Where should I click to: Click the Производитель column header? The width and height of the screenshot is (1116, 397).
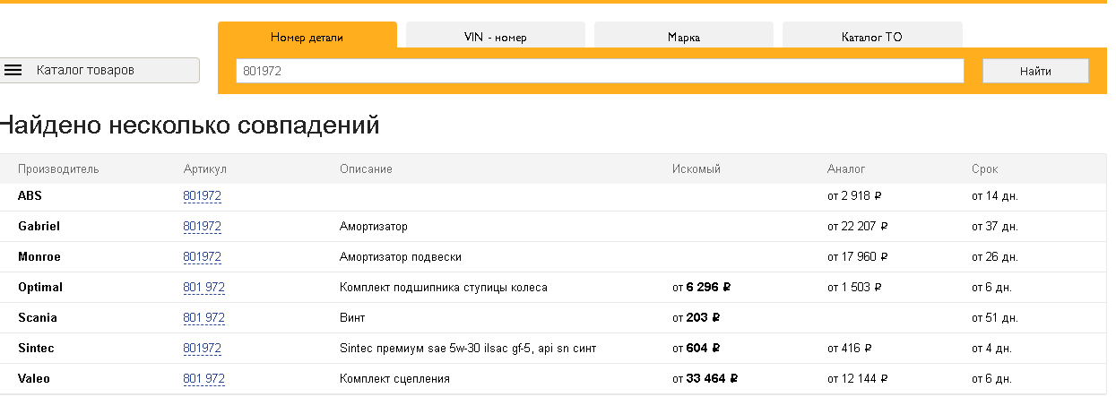pyautogui.click(x=58, y=168)
